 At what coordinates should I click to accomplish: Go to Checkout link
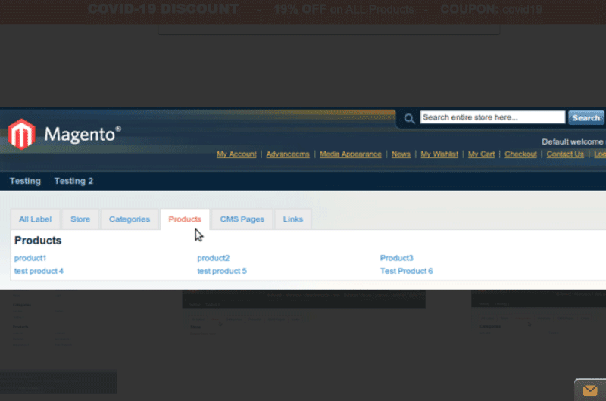point(520,154)
